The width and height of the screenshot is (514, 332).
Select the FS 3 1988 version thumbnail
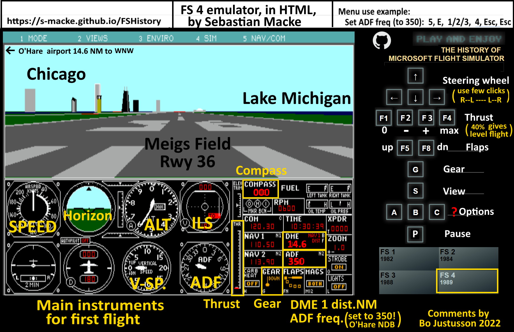tap(408, 282)
